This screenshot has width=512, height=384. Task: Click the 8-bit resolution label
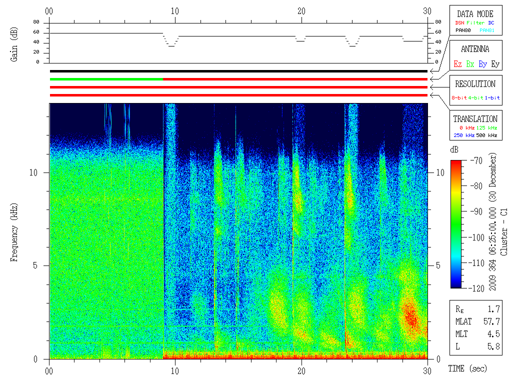(x=459, y=97)
